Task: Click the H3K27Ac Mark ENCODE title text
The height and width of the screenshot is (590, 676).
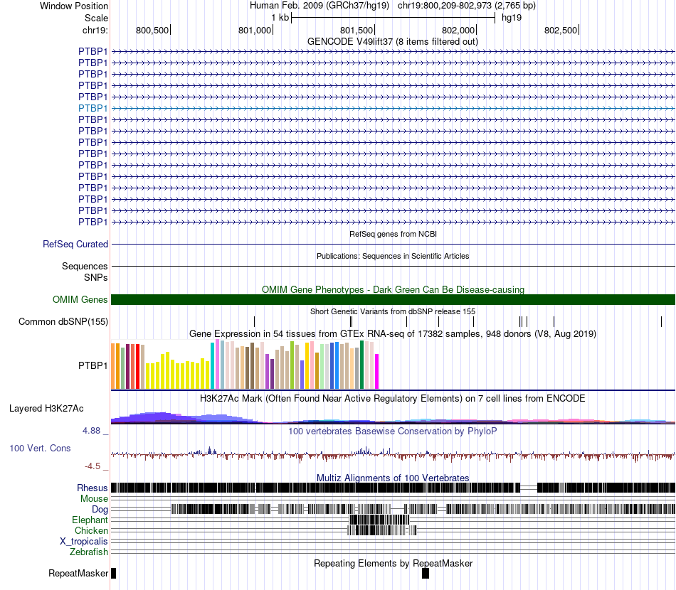Action: [x=393, y=398]
